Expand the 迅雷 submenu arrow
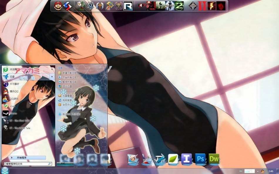Screen dimensions: 279x174 [52, 77]
